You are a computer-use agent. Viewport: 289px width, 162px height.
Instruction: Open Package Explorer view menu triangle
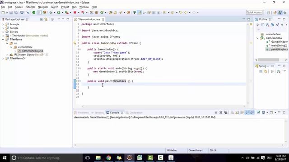tap(58, 19)
